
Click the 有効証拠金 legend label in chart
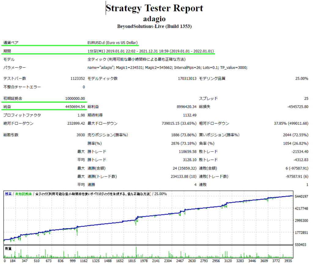click(x=24, y=194)
